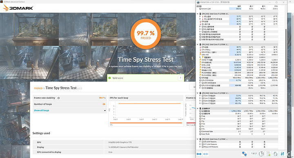
Task: Collapse the memory timings group above Tcas
Action: click(198, 108)
